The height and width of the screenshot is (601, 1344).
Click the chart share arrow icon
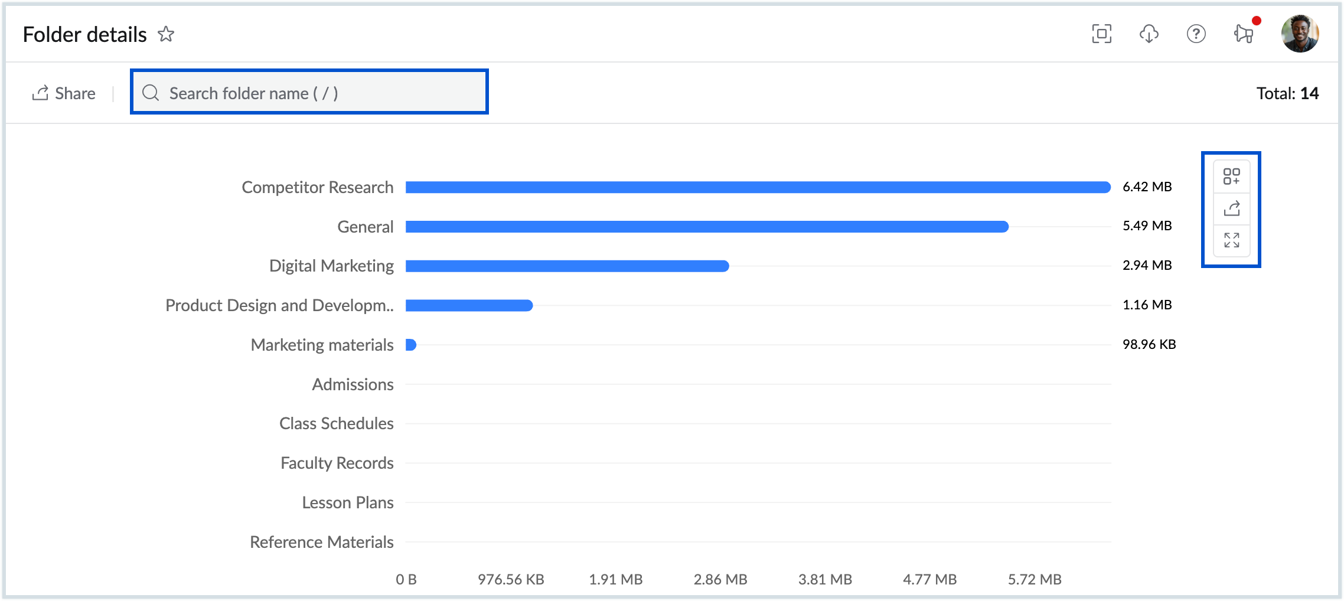(1231, 208)
